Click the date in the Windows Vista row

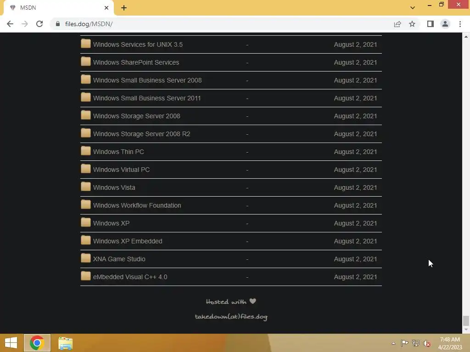pyautogui.click(x=356, y=187)
